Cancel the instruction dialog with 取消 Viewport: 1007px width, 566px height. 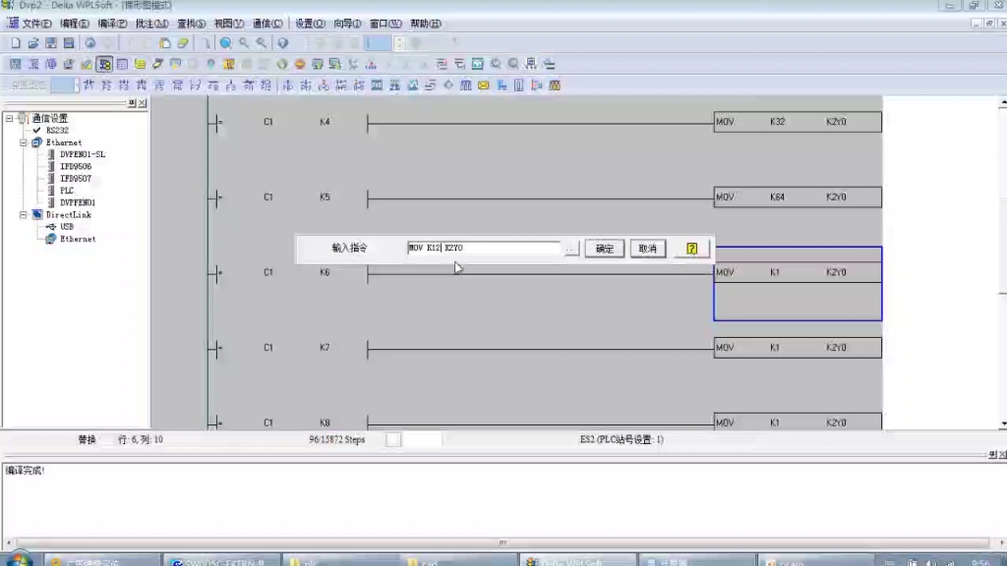point(646,248)
